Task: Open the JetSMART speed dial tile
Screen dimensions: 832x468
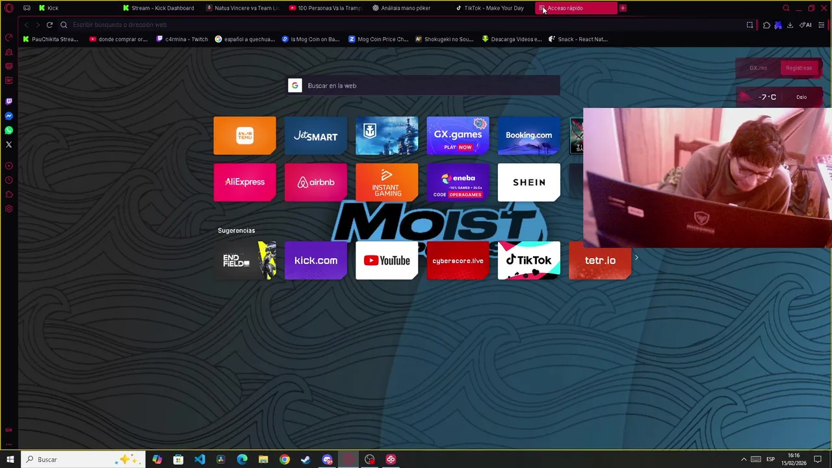Action: (x=315, y=135)
